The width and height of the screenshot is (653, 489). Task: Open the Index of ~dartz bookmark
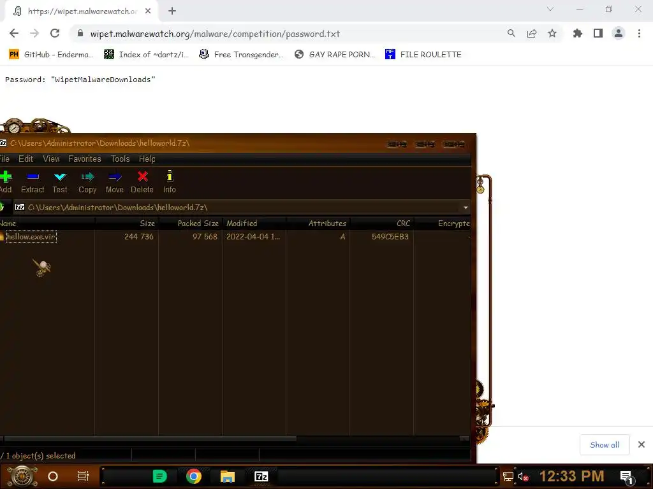(146, 55)
